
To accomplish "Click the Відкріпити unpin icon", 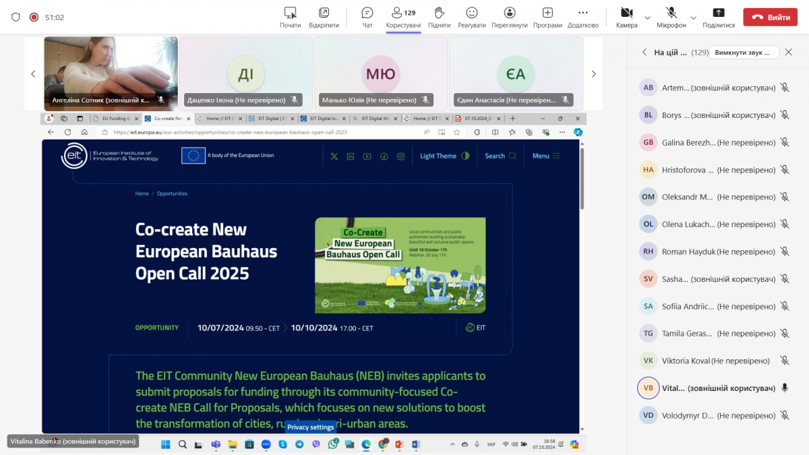I will [x=324, y=17].
